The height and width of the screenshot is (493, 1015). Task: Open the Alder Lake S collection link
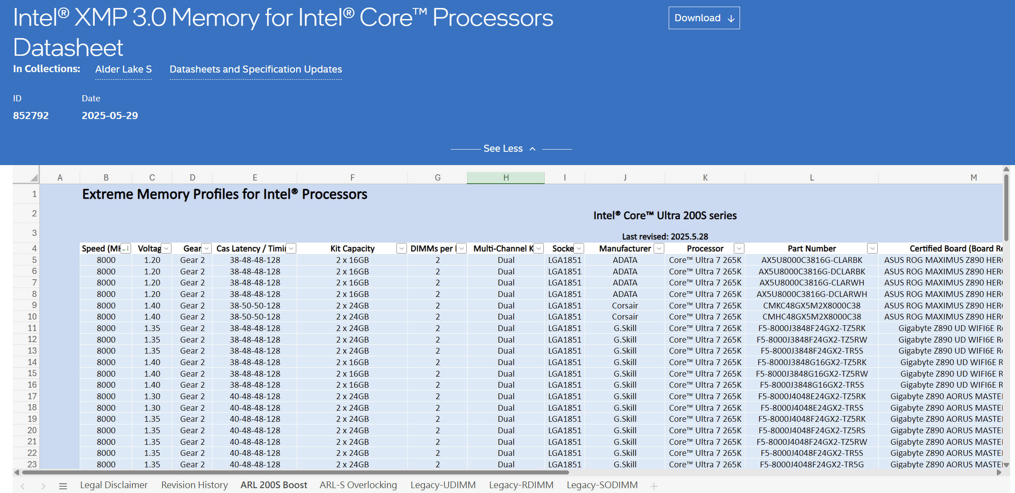click(x=124, y=69)
